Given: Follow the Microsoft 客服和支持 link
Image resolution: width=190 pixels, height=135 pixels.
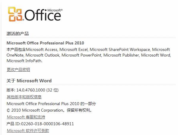Looking at the screenshot, I should [26, 117].
